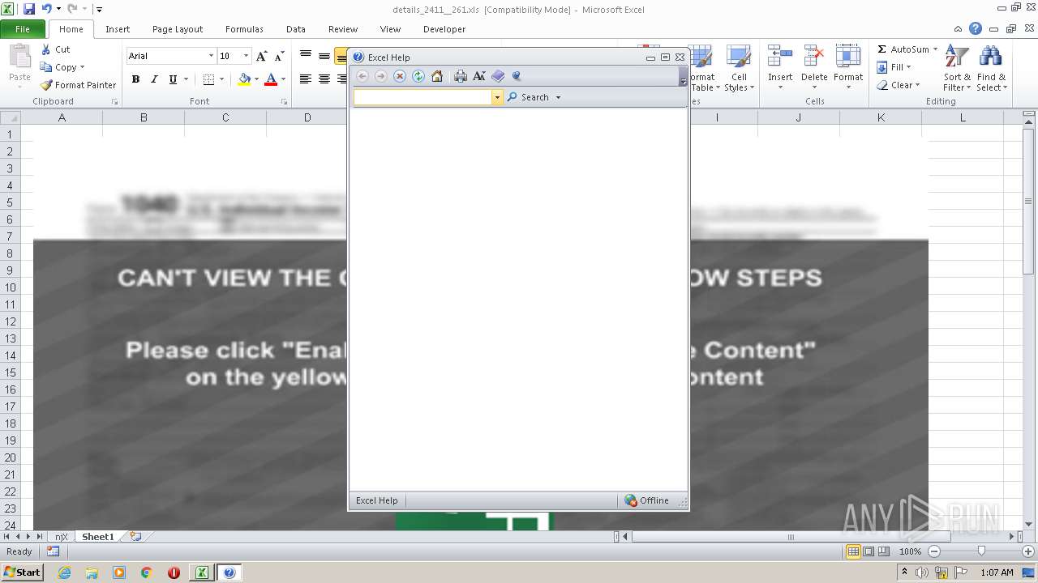Screen dimensions: 1038x583
Task: Click Keep On Top pin icon
Action: point(517,76)
